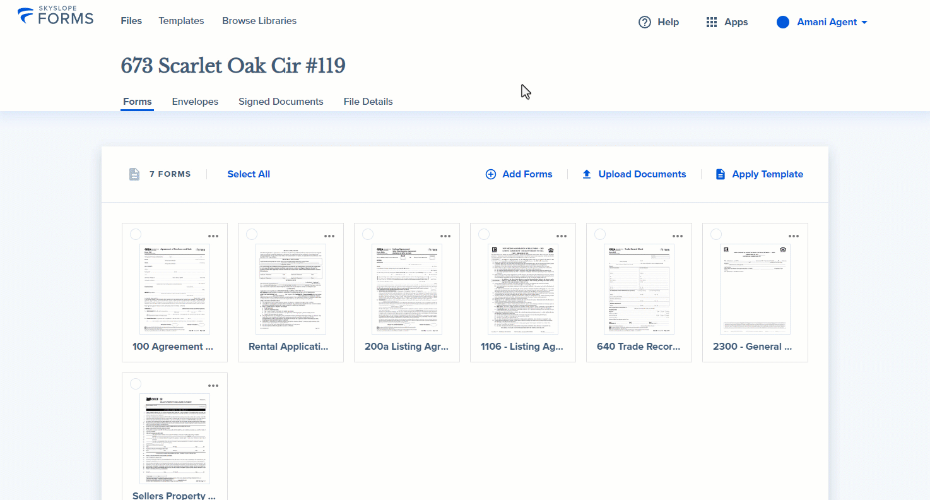Open the 1106 Listing Agreement thumbnail
930x500 pixels.
click(x=523, y=289)
